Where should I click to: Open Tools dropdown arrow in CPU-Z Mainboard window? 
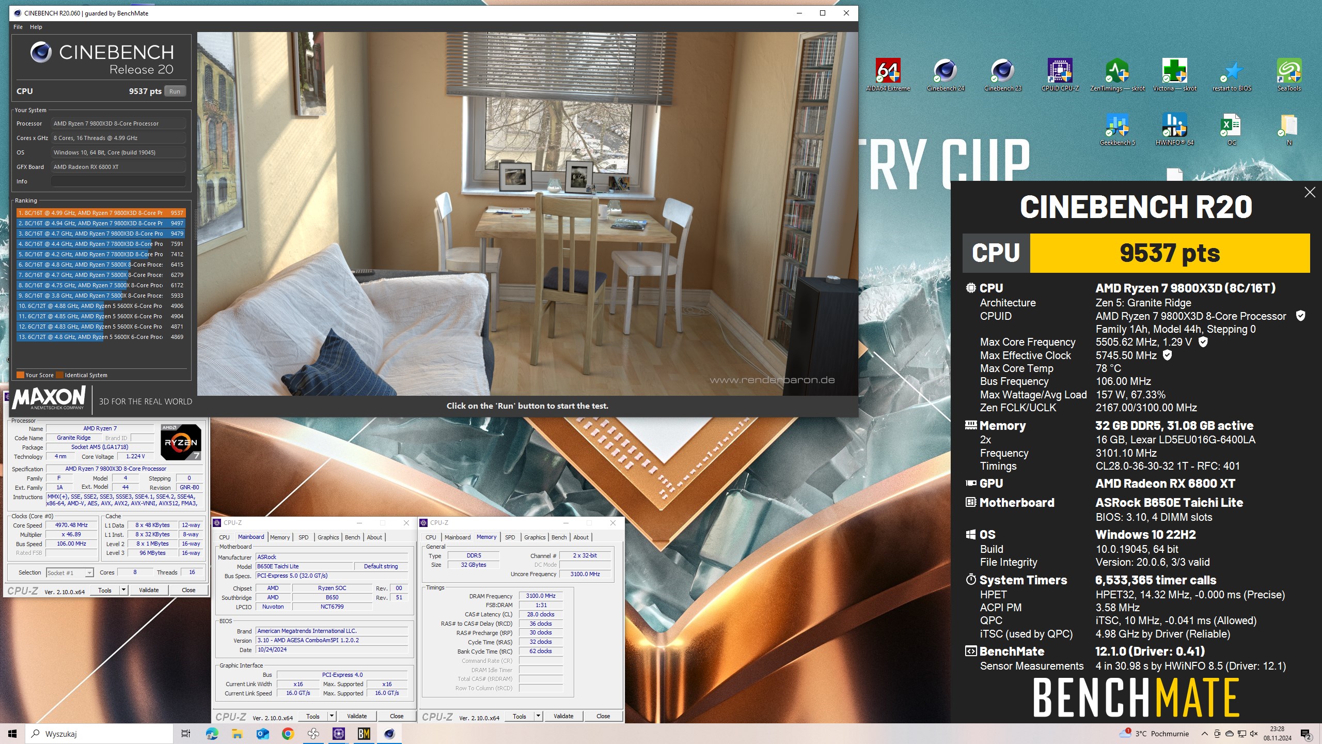point(332,716)
